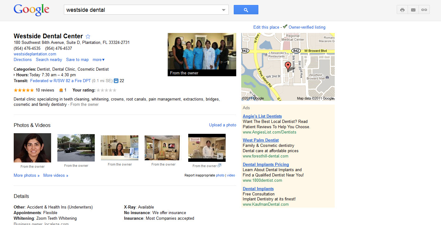Open the search box suggestions dropdown arrow
The height and width of the screenshot is (225, 441).
pos(223,10)
